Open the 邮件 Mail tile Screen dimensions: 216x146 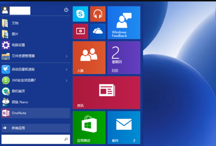tap(124, 127)
